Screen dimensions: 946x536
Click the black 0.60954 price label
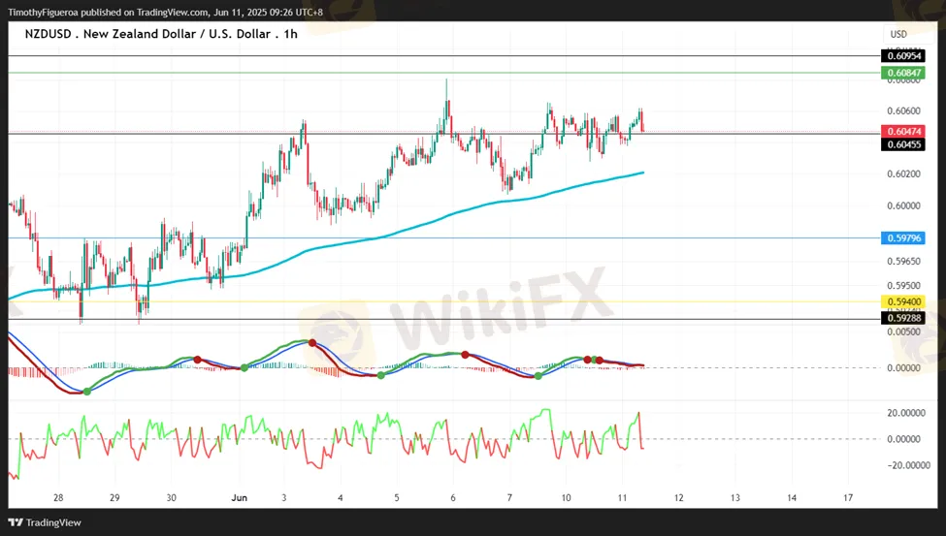902,57
